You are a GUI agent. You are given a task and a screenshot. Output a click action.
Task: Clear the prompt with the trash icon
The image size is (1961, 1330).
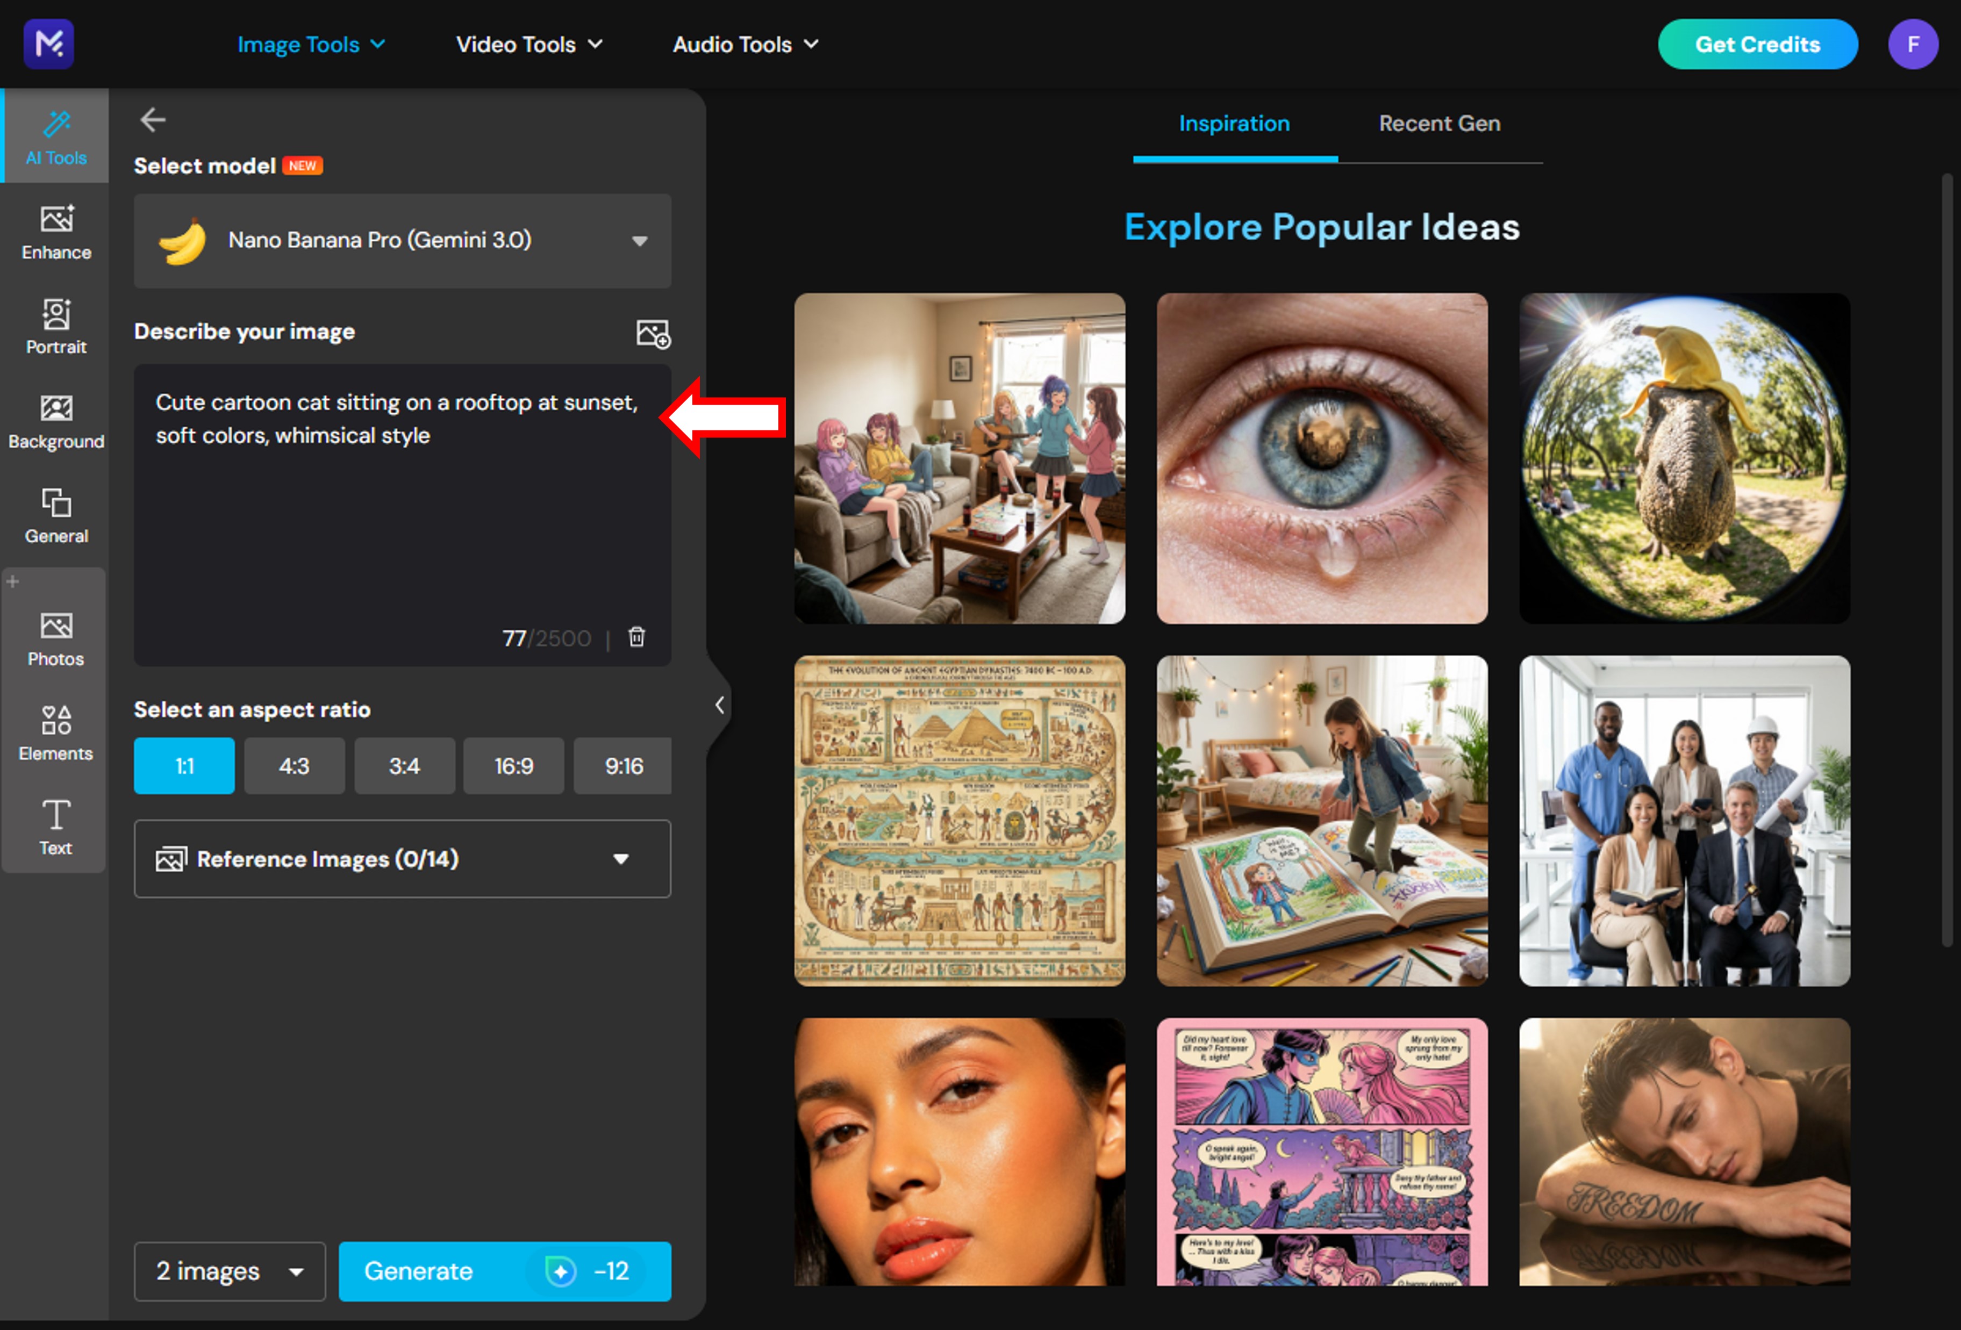click(637, 637)
